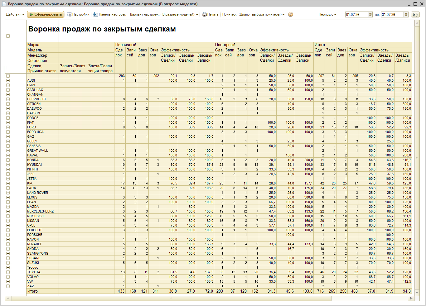426x306 pixels.
Task: Open the calendar for the 01.07.26 start date
Action: 370,15
